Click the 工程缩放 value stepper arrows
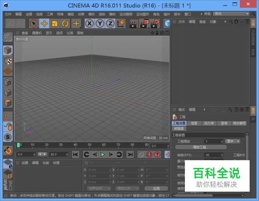 (222, 141)
